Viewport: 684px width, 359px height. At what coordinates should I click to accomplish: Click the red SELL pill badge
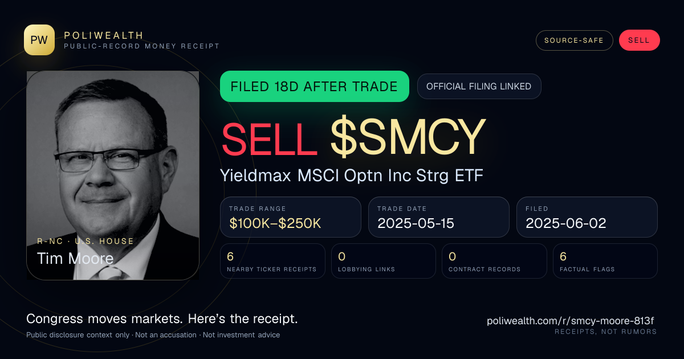639,40
